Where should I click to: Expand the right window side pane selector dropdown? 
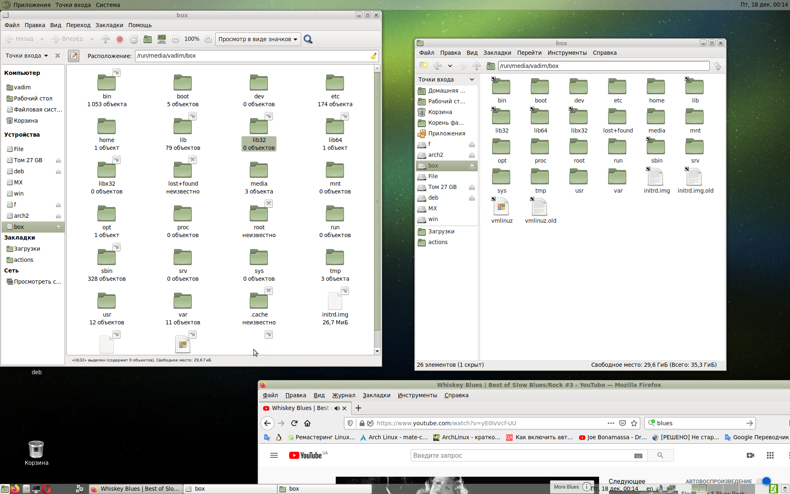pos(446,79)
